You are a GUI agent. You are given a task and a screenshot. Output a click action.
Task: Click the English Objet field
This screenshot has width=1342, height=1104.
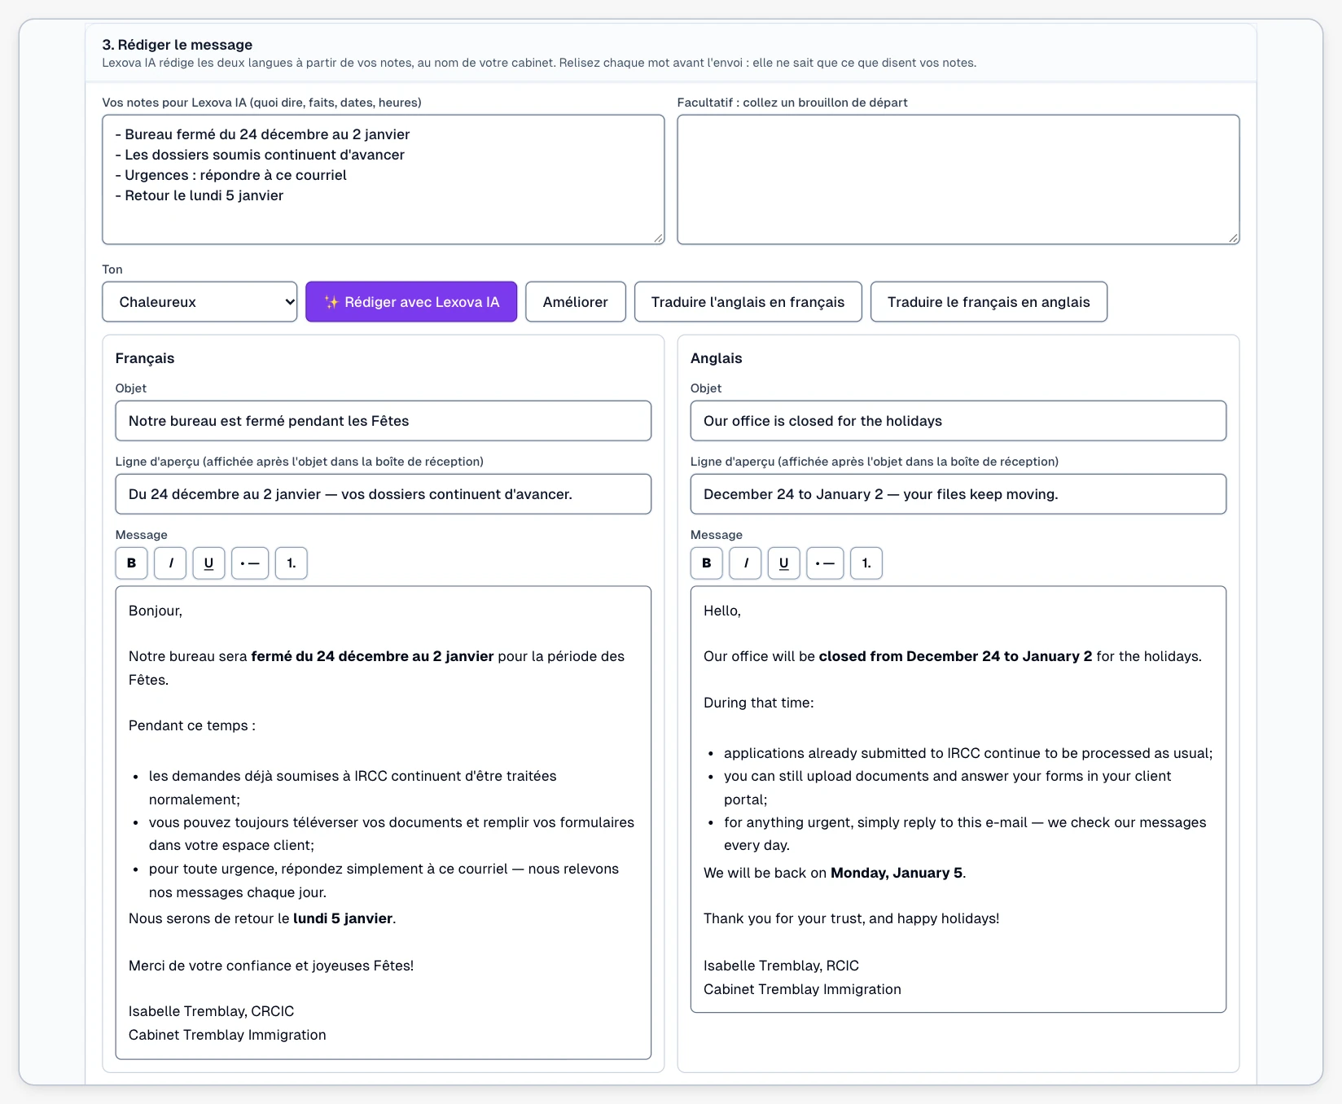click(958, 421)
